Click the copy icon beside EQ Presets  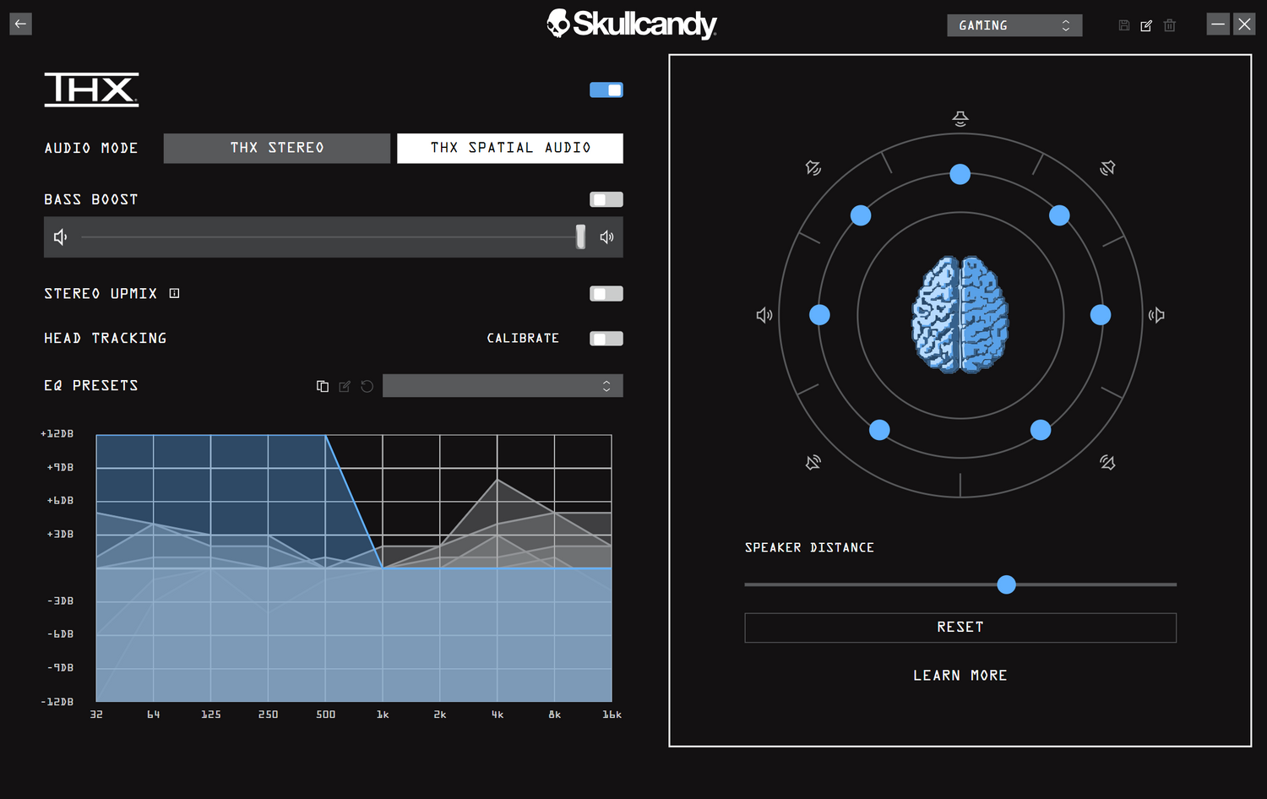click(x=322, y=386)
